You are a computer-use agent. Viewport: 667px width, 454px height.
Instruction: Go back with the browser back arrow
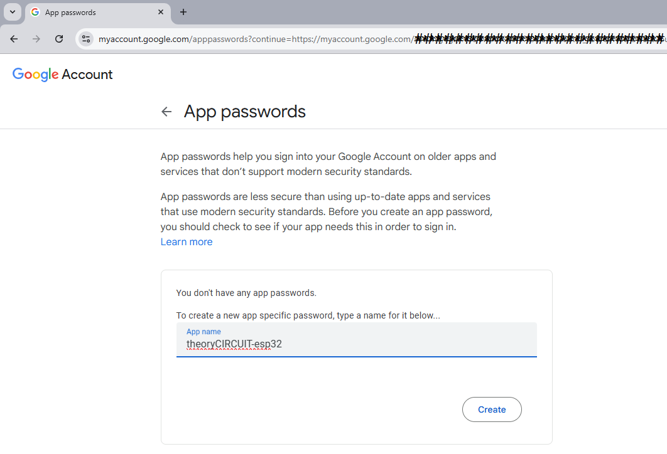pos(14,39)
